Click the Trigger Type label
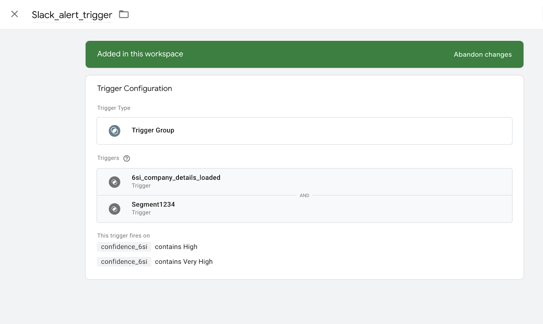 [114, 108]
